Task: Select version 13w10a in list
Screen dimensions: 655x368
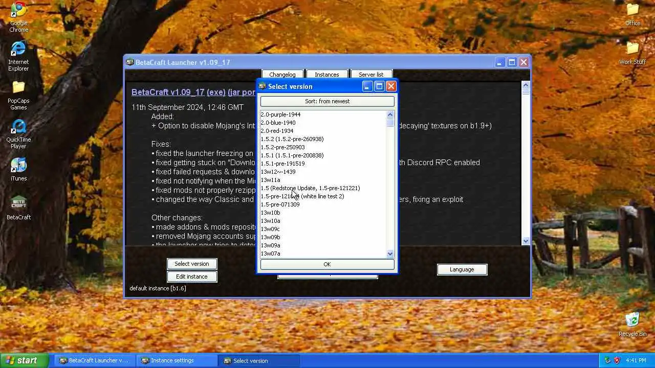Action: 323,221
